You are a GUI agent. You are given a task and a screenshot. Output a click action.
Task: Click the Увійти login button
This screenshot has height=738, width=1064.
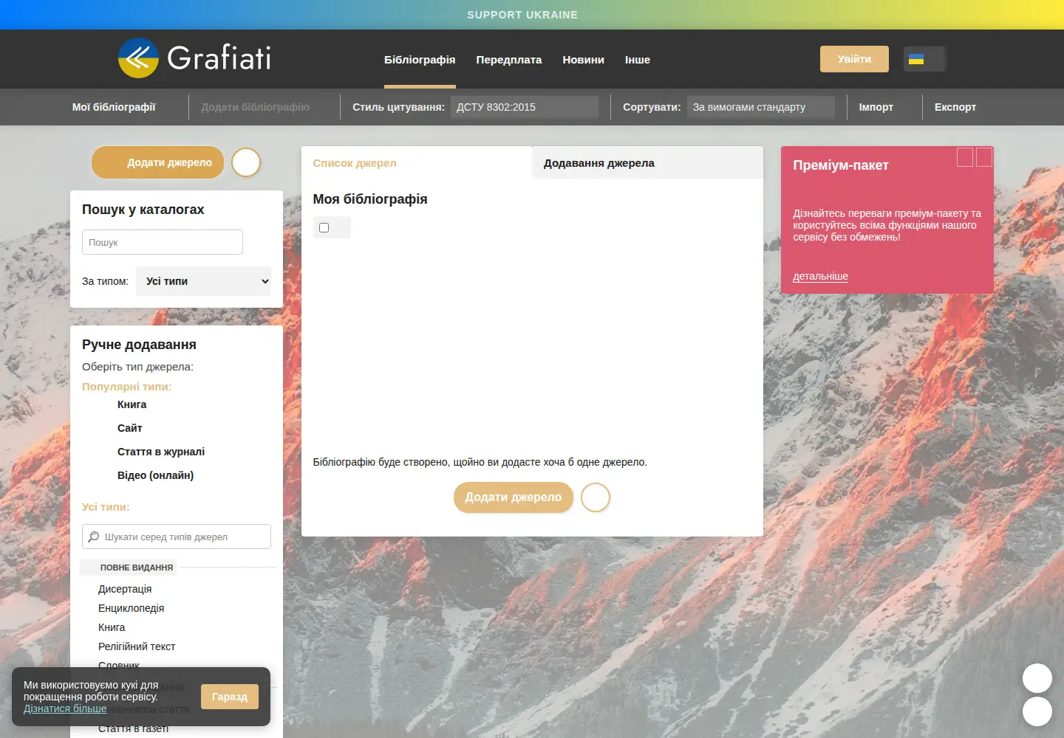point(854,59)
